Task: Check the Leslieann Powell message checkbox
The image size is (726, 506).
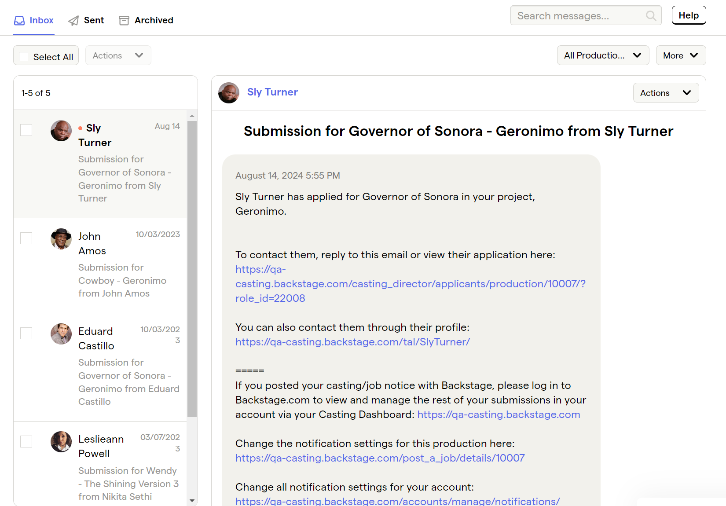Action: coord(26,442)
